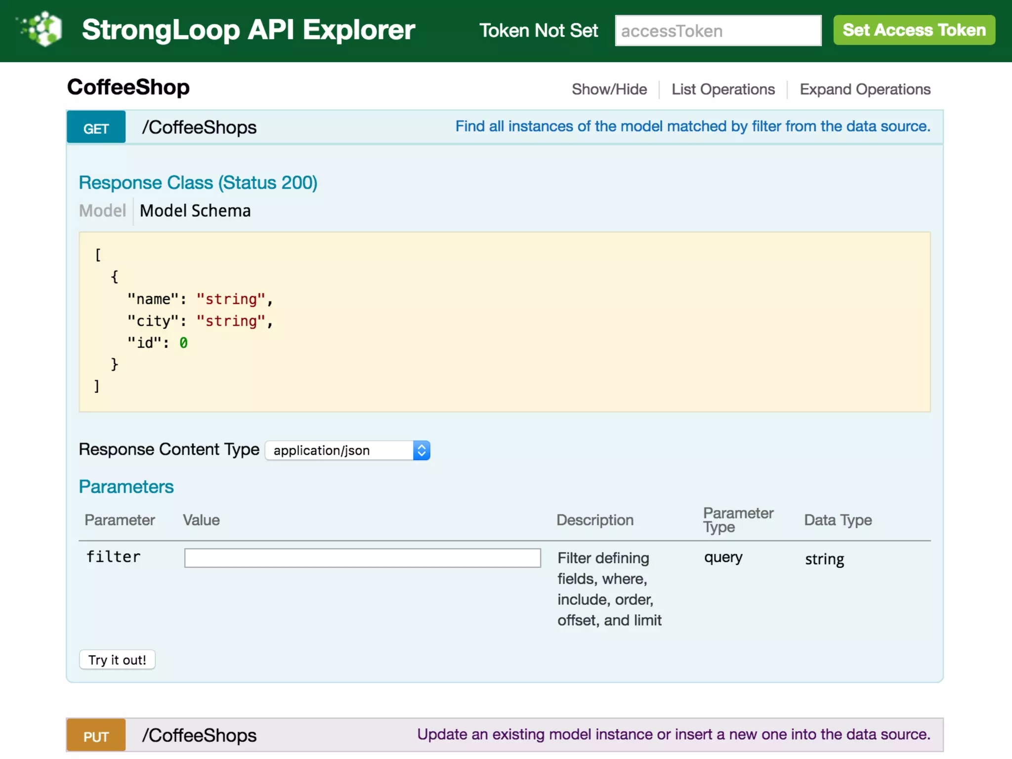Click the GET method badge
Viewport: 1012px width, 759px height.
tap(96, 128)
